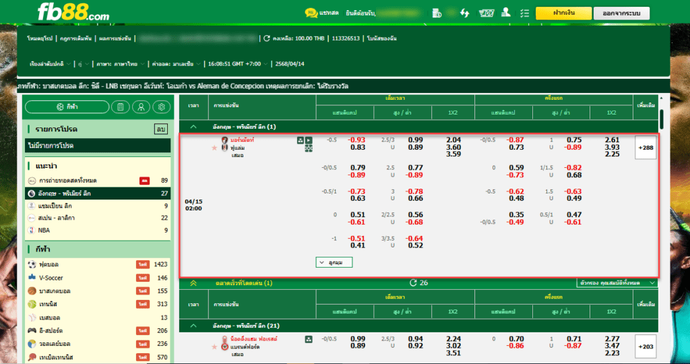
Task: Click the transfer arrows icon in header
Action: pyautogui.click(x=465, y=13)
